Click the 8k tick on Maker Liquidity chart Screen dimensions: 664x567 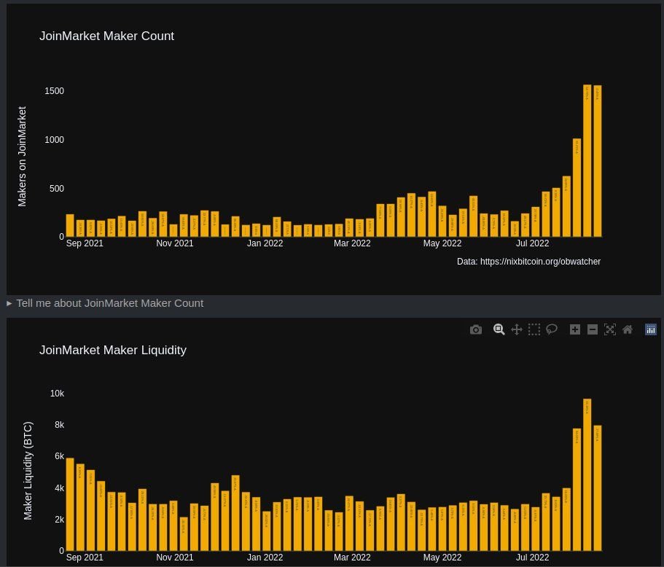click(59, 425)
